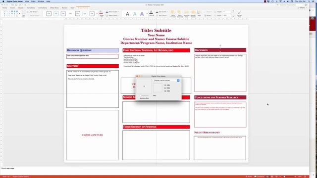Image resolution: width=317 pixels, height=178 pixels.
Task: Apply the black WordArt text style
Action: coord(127,14)
